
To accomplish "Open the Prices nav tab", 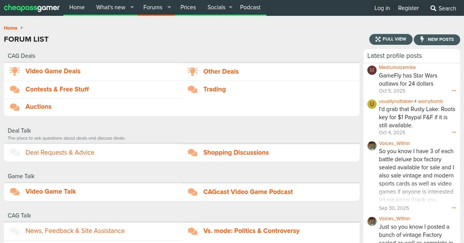I will pos(188,7).
